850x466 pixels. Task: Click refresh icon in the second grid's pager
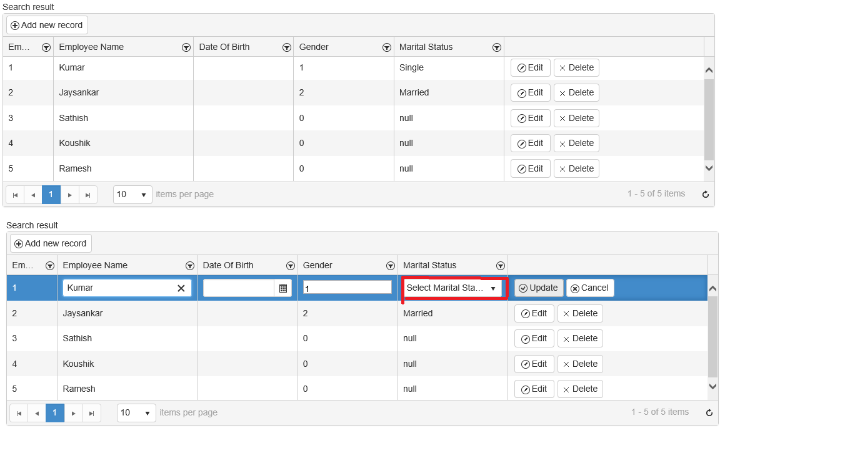click(709, 412)
